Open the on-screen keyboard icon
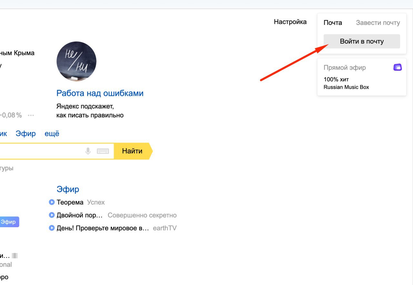Viewport: 413px width, 285px height. pos(103,151)
